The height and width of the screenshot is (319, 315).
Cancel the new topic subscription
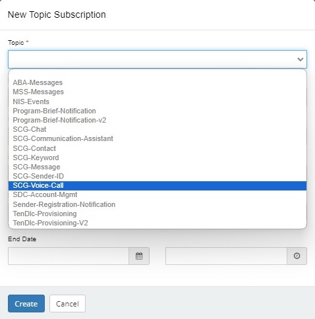point(67,303)
